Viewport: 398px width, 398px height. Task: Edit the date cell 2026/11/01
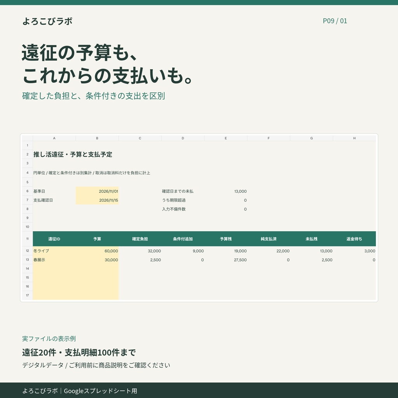coord(97,191)
